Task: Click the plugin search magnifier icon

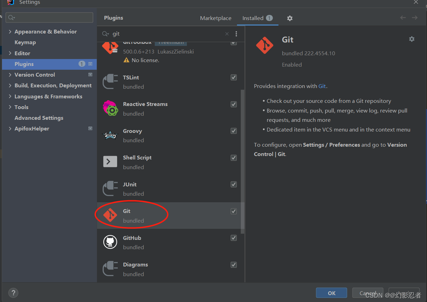Action: 106,34
